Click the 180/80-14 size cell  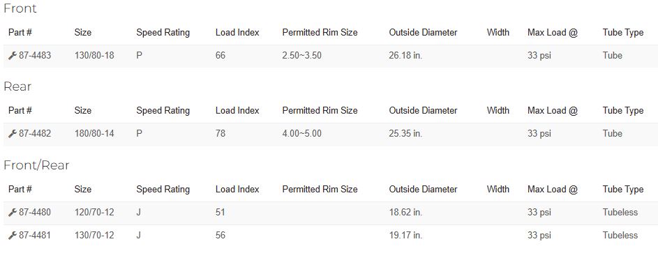tap(94, 134)
